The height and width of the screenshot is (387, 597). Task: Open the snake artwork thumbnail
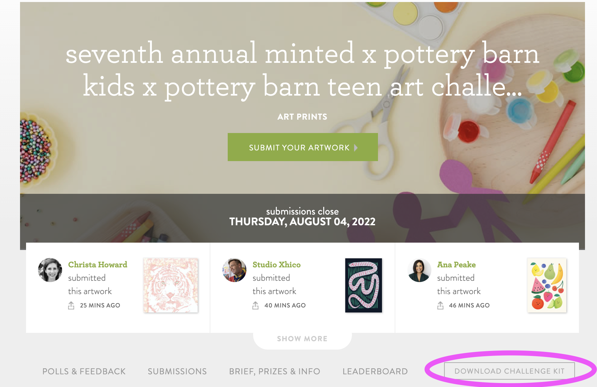point(363,285)
